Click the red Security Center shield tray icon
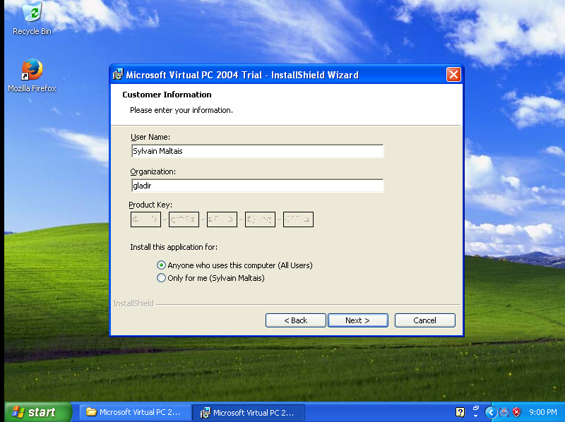This screenshot has height=422, width=565. click(516, 412)
